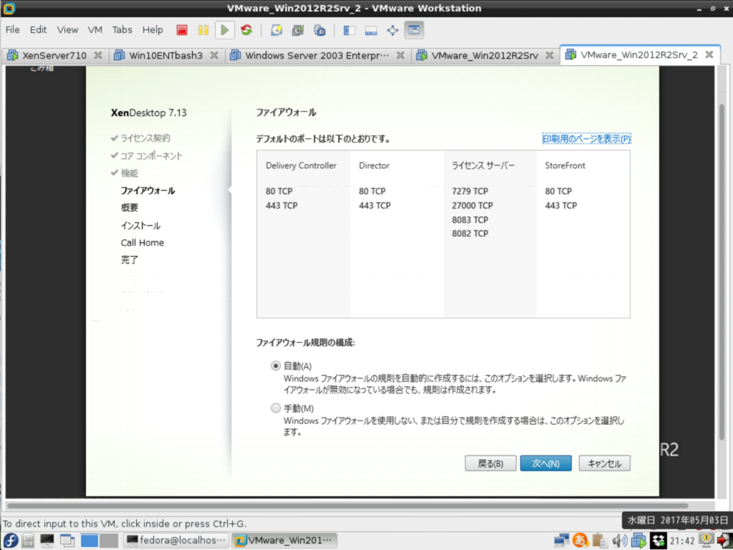Click the 次へ(N) next button
Image resolution: width=733 pixels, height=550 pixels.
[x=545, y=463]
